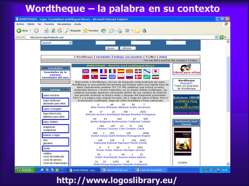Screen dimensions: 249x186
Task: Open the JOSEFA book cover thumbnail
Action: point(183,142)
